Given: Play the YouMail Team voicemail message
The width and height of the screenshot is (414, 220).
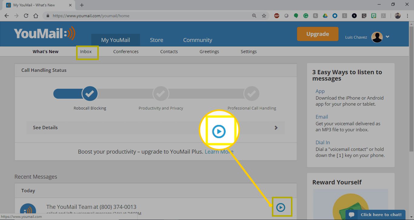Looking at the screenshot, I should [281, 207].
